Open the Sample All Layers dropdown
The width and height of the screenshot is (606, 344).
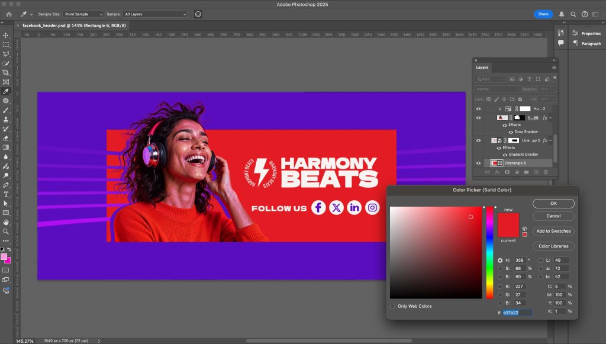[156, 14]
